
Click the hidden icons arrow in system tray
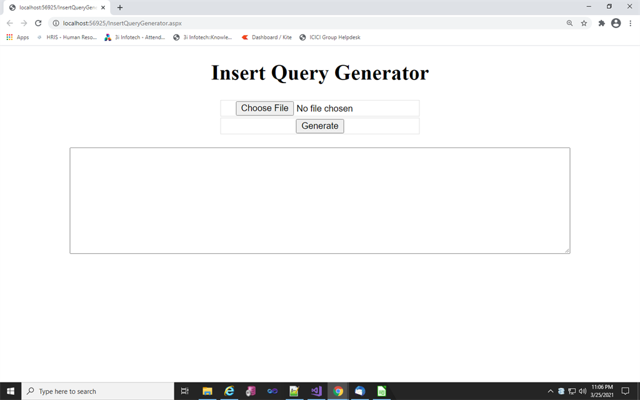[551, 391]
